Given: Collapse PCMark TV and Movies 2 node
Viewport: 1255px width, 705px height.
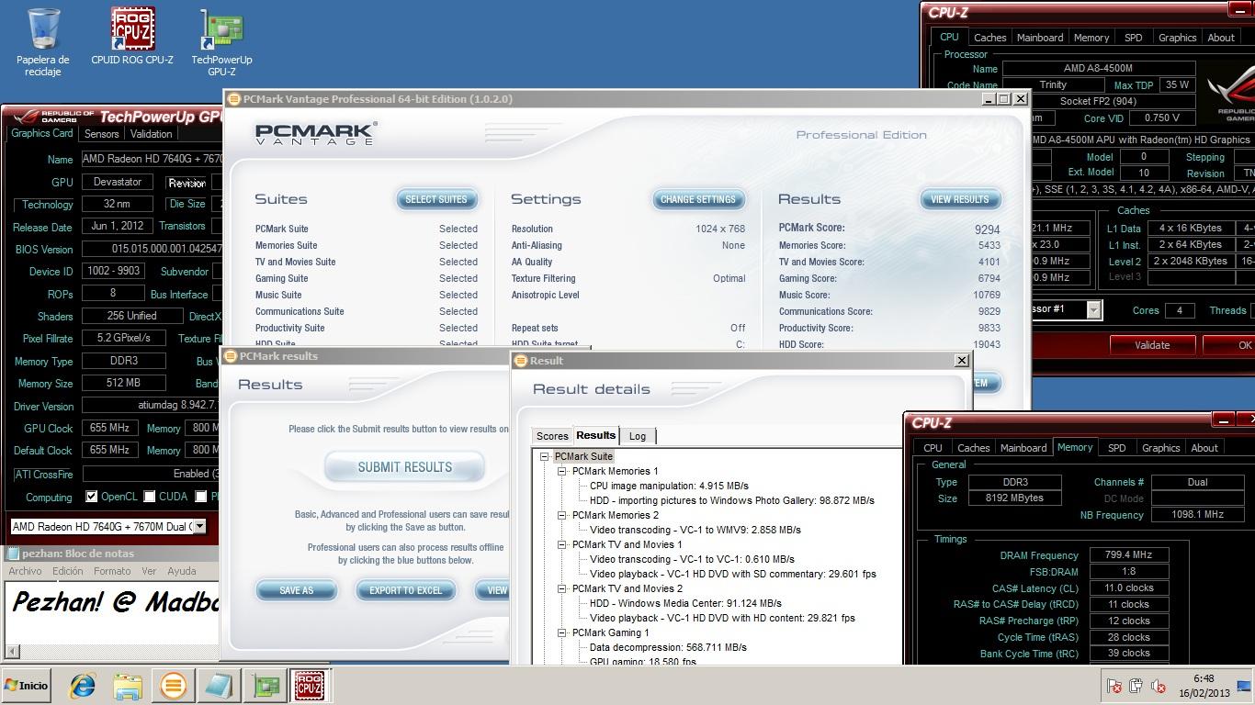Looking at the screenshot, I should 562,588.
